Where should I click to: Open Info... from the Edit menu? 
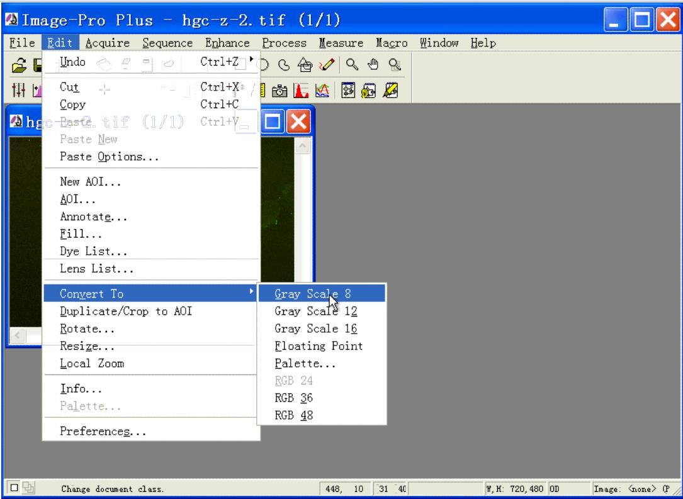click(x=150, y=388)
